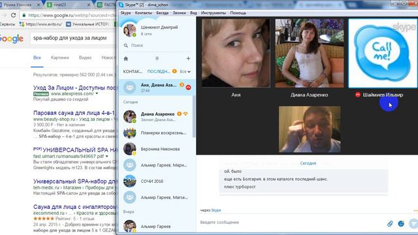Switch to the КОНТАК... tab

(x=133, y=71)
